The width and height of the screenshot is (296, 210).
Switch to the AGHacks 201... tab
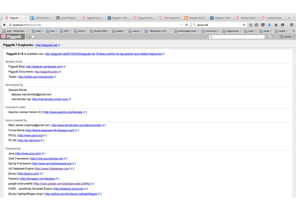coord(42,18)
